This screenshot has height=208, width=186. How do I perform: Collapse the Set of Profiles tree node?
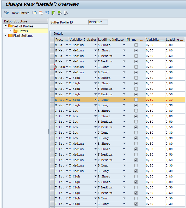(6, 26)
